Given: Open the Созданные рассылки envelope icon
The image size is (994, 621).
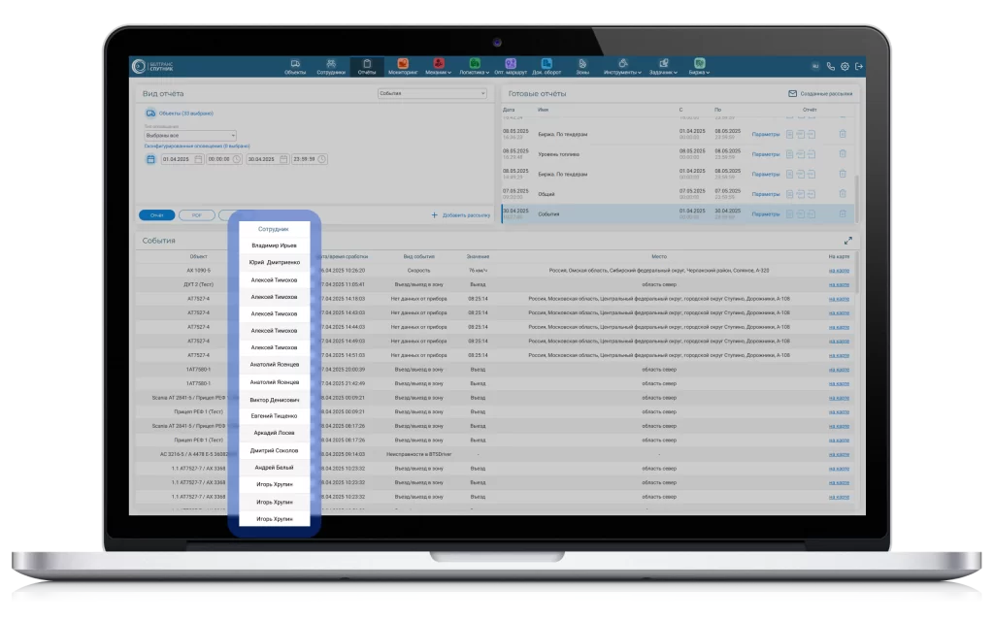Looking at the screenshot, I should (792, 94).
